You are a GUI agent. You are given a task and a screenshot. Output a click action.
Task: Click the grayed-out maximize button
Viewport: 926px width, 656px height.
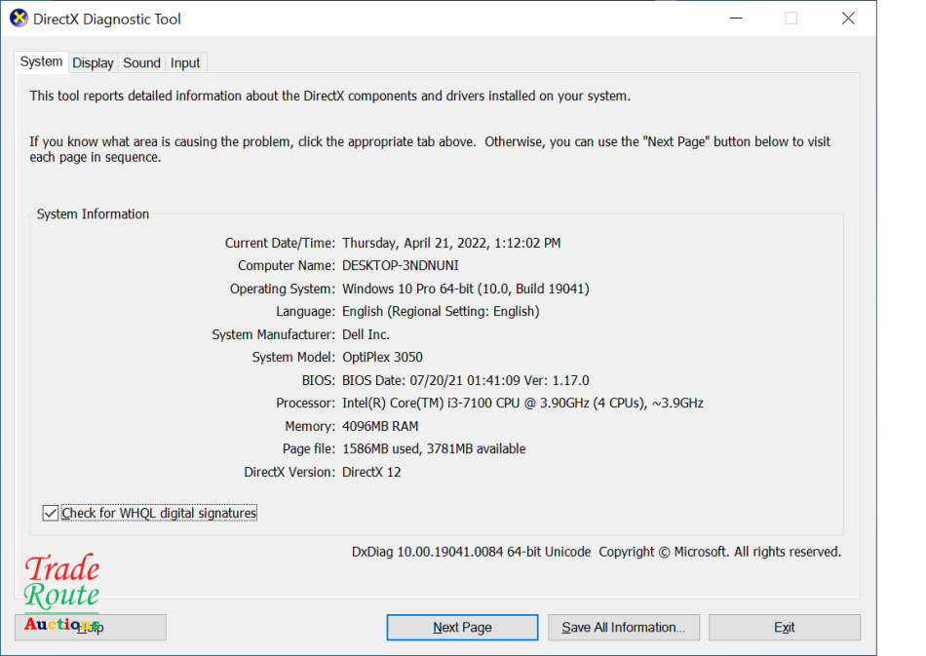[x=791, y=19]
